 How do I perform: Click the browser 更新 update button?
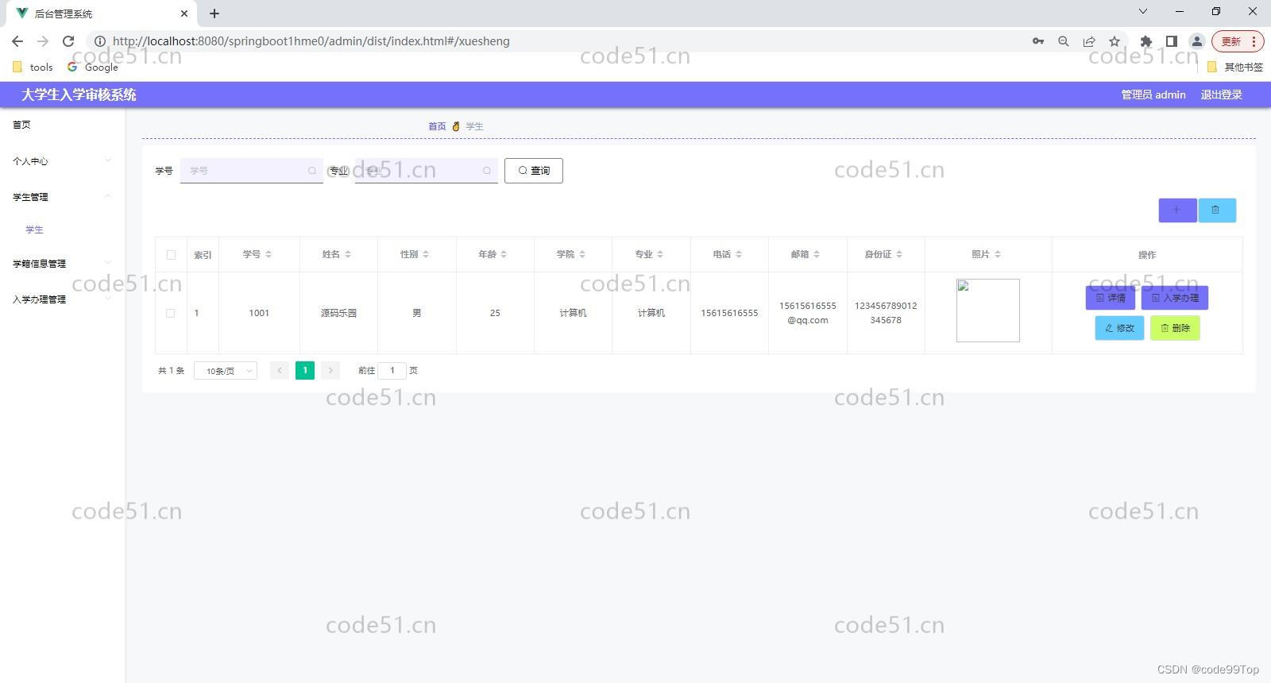(1237, 41)
